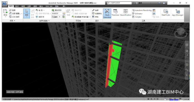Expand the Select tool dropdown arrow
Image resolution: width=194 pixels, height=102 pixels.
(x=26, y=17)
